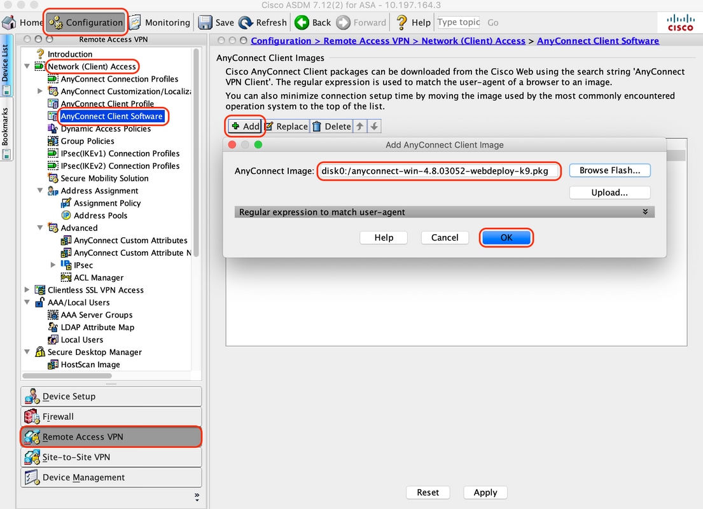Select Network (Client) Access in the tree
The image size is (703, 509).
pos(92,66)
